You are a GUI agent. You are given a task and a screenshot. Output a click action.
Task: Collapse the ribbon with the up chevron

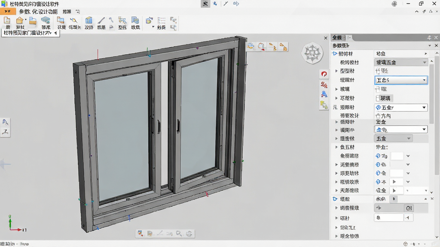point(417,12)
